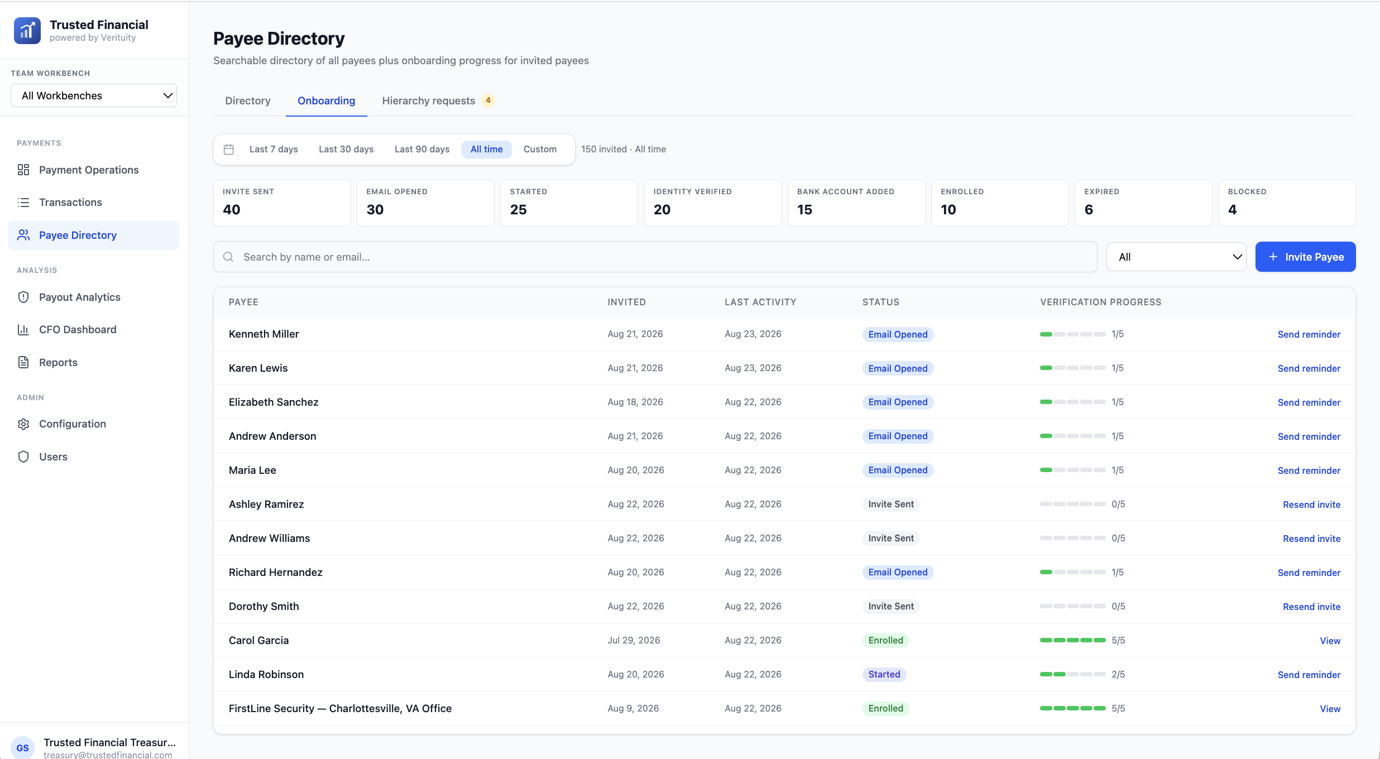Select the All time range
The width and height of the screenshot is (1380, 759).
[x=487, y=149]
